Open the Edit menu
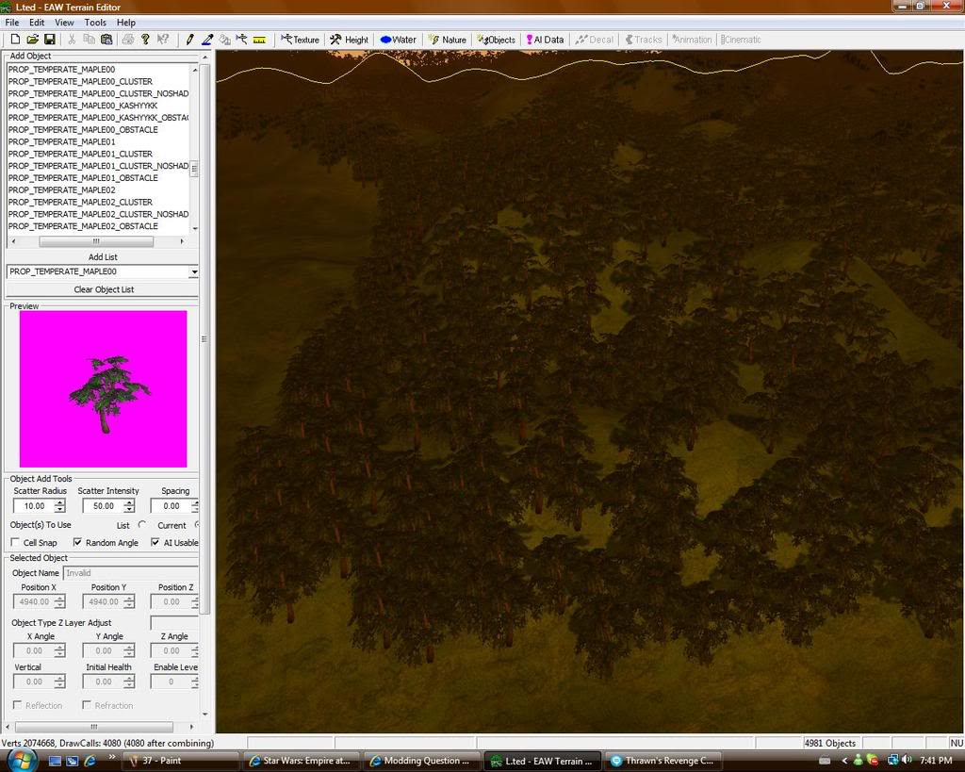965x772 pixels. coord(37,23)
